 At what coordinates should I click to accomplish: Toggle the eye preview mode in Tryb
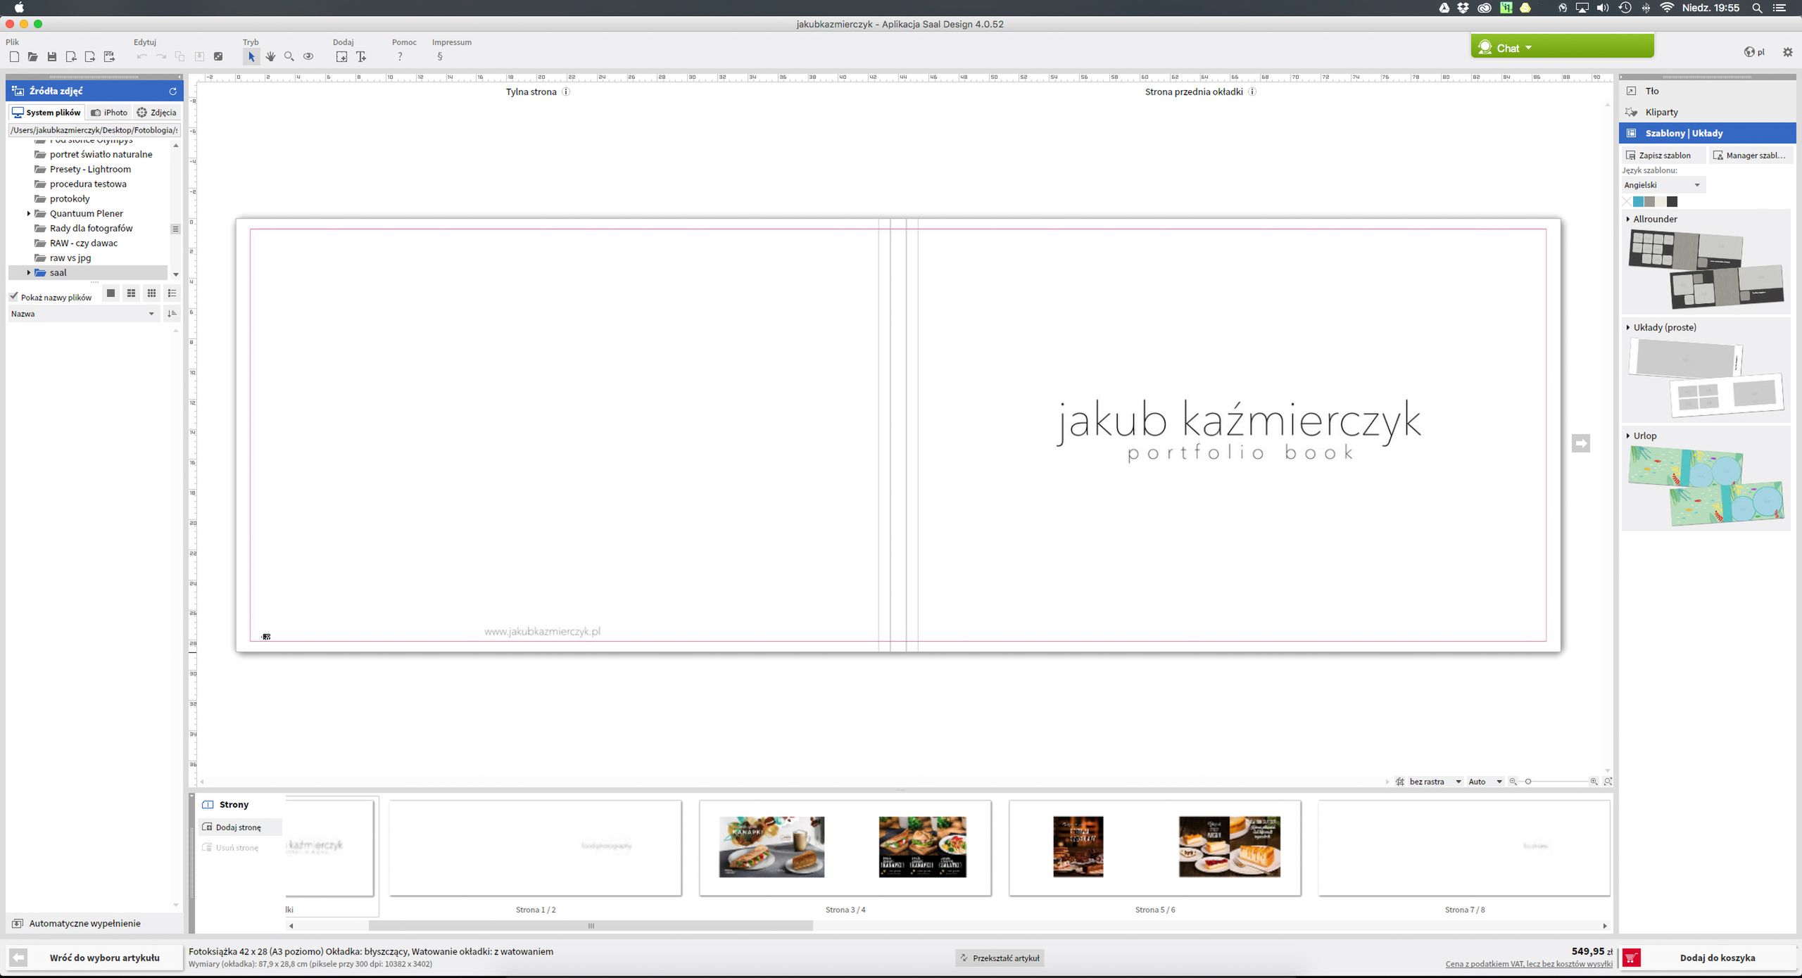(308, 57)
